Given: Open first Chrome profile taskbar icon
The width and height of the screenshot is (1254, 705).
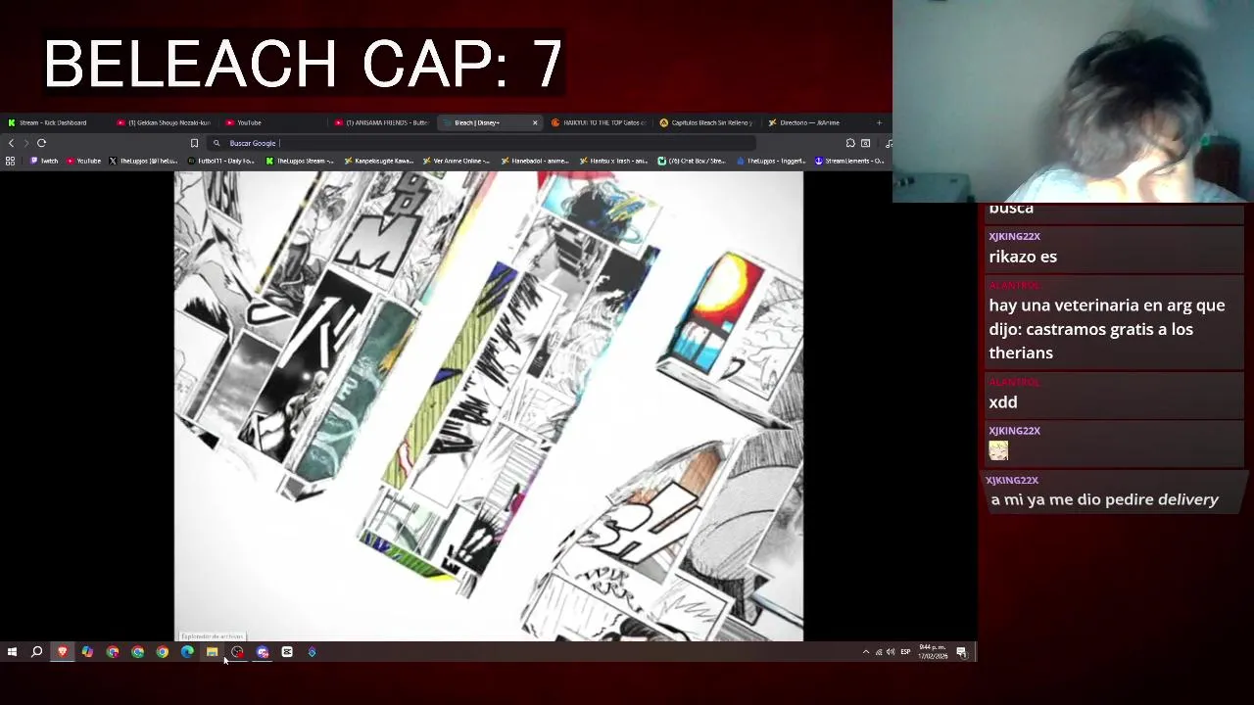Looking at the screenshot, I should tap(113, 652).
